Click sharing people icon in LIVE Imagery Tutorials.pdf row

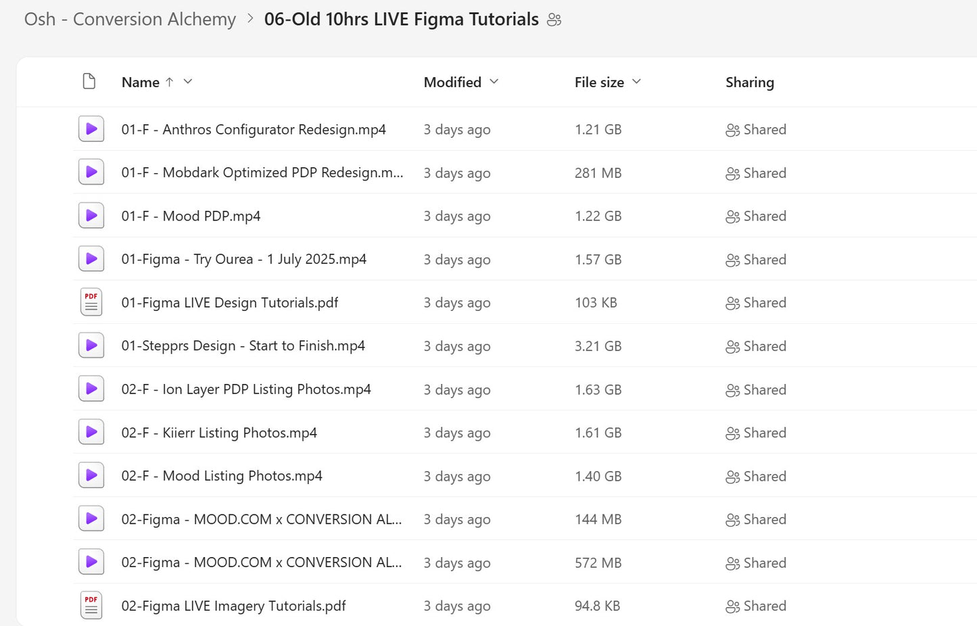click(732, 607)
